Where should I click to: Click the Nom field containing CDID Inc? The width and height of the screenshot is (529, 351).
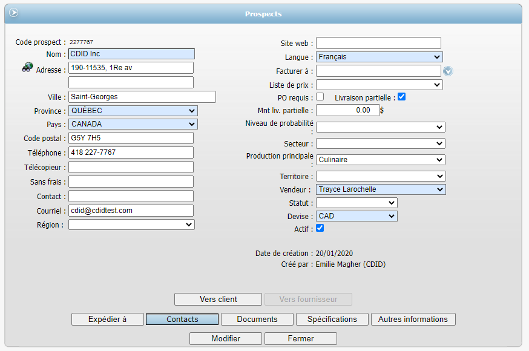(131, 54)
